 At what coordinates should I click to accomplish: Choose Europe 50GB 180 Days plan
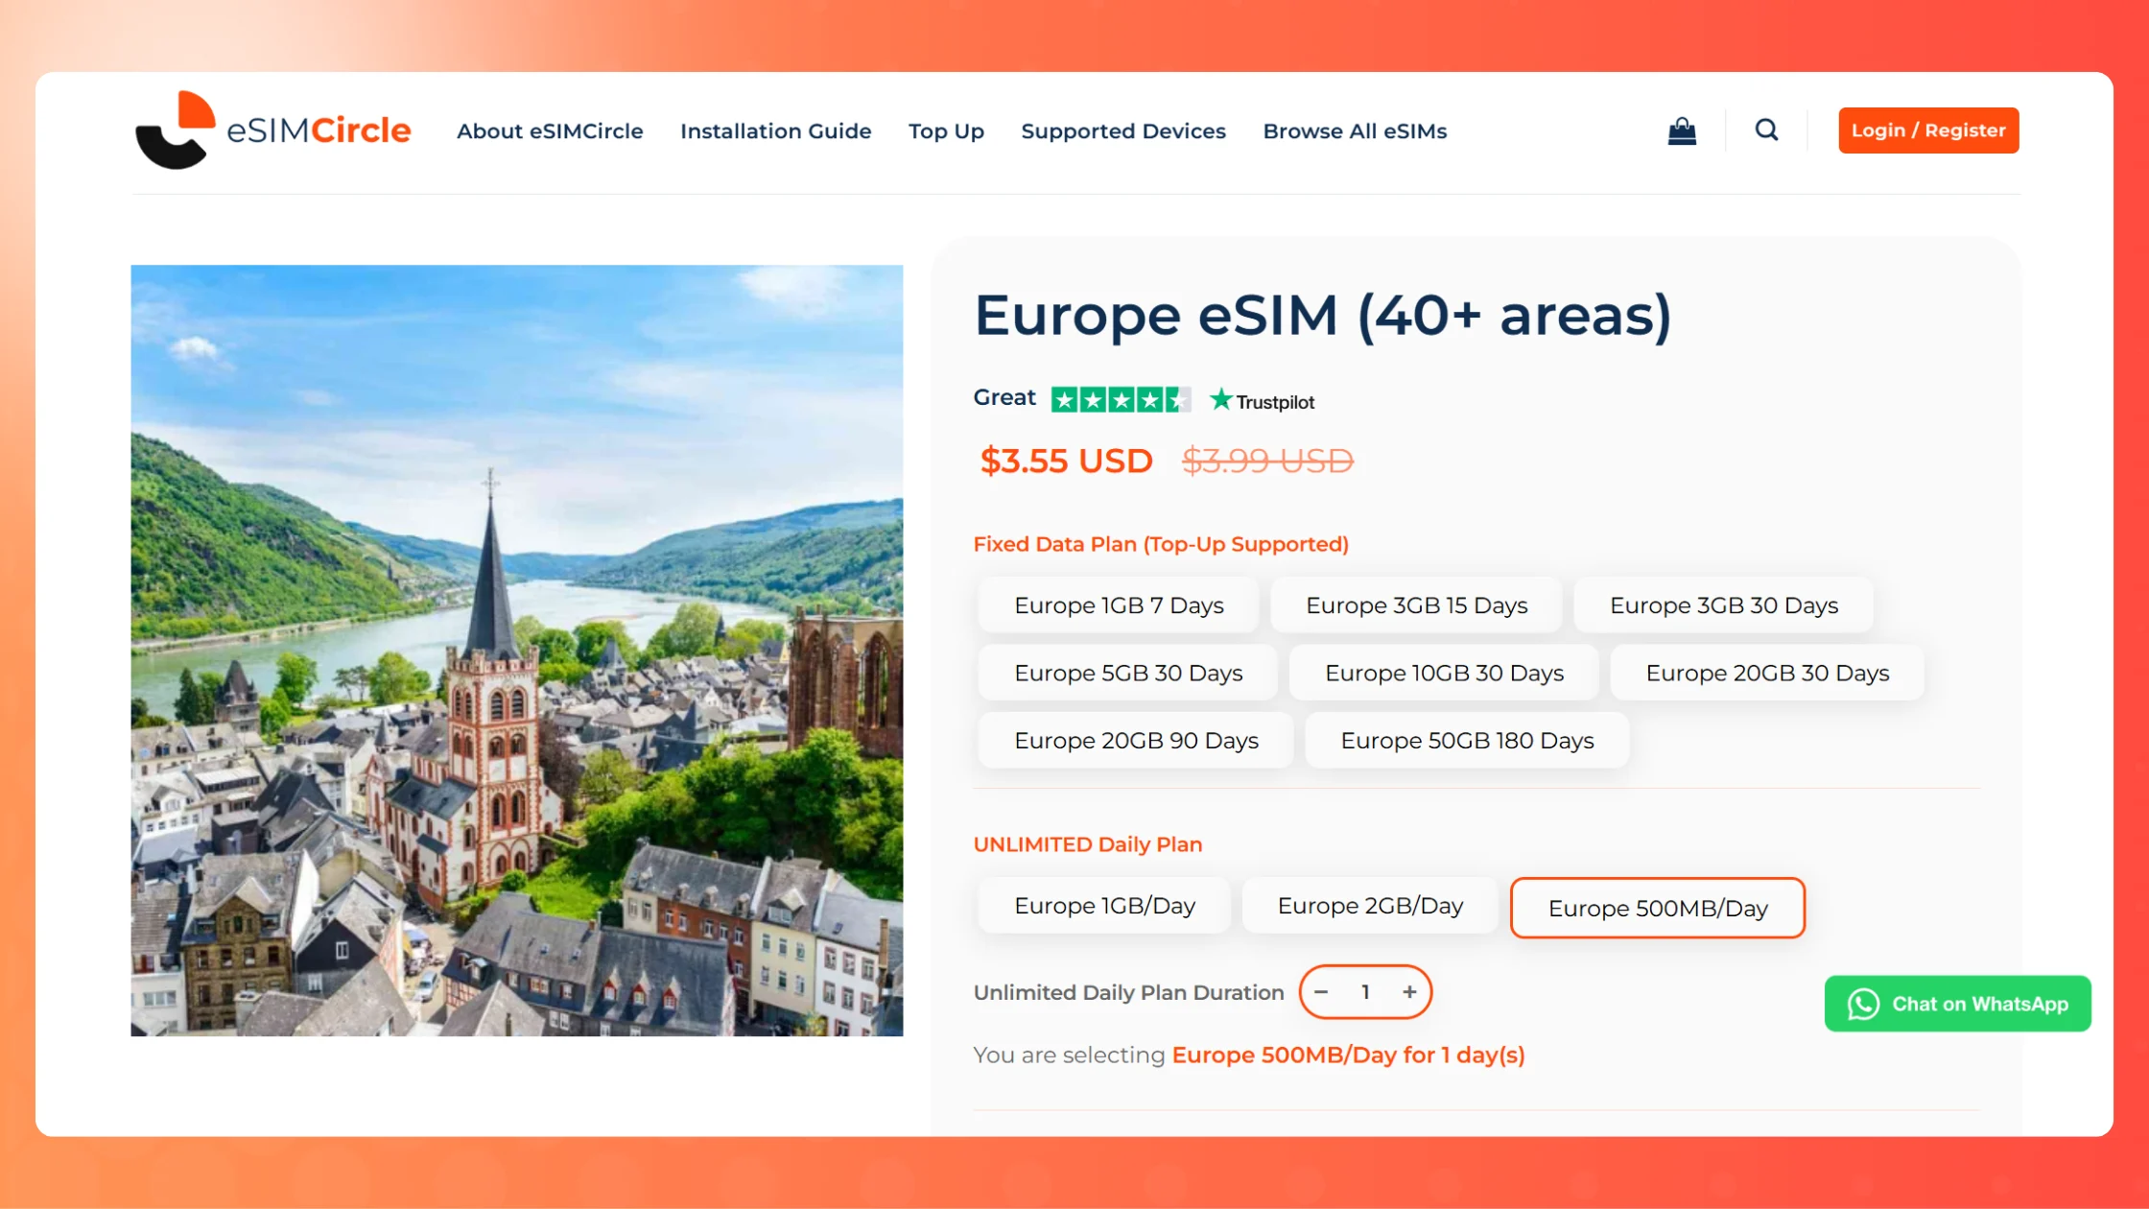tap(1467, 741)
